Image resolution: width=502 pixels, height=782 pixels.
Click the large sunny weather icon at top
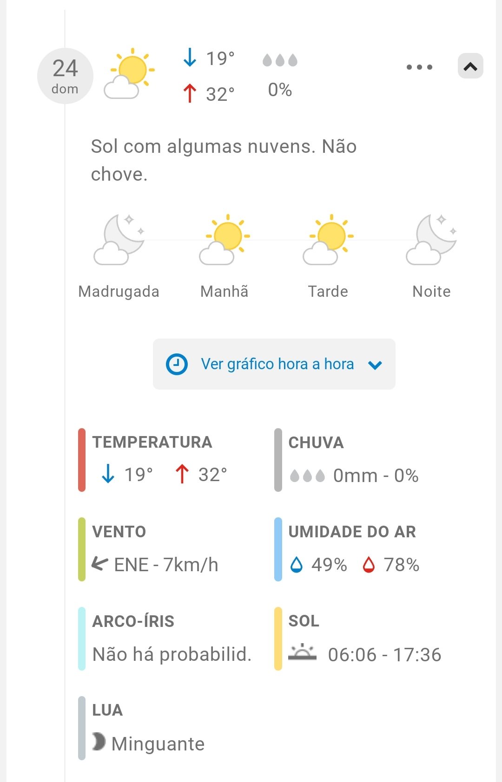tap(129, 74)
